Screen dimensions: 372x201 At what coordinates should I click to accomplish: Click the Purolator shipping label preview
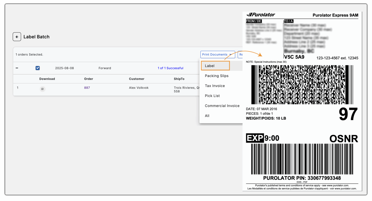pyautogui.click(x=302, y=101)
